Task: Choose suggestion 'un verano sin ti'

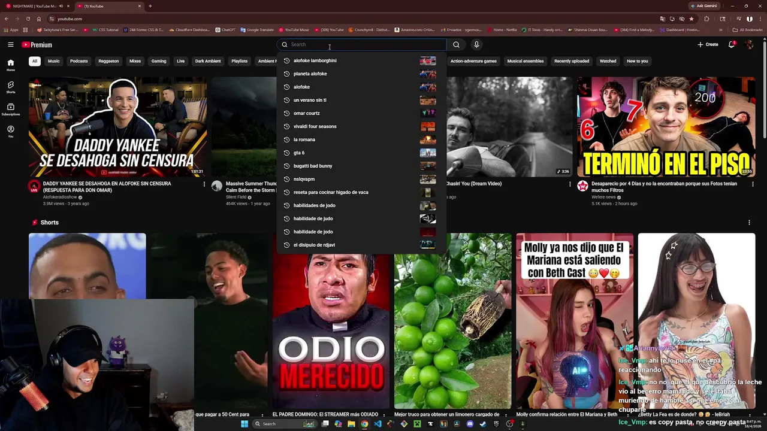Action: [x=360, y=100]
